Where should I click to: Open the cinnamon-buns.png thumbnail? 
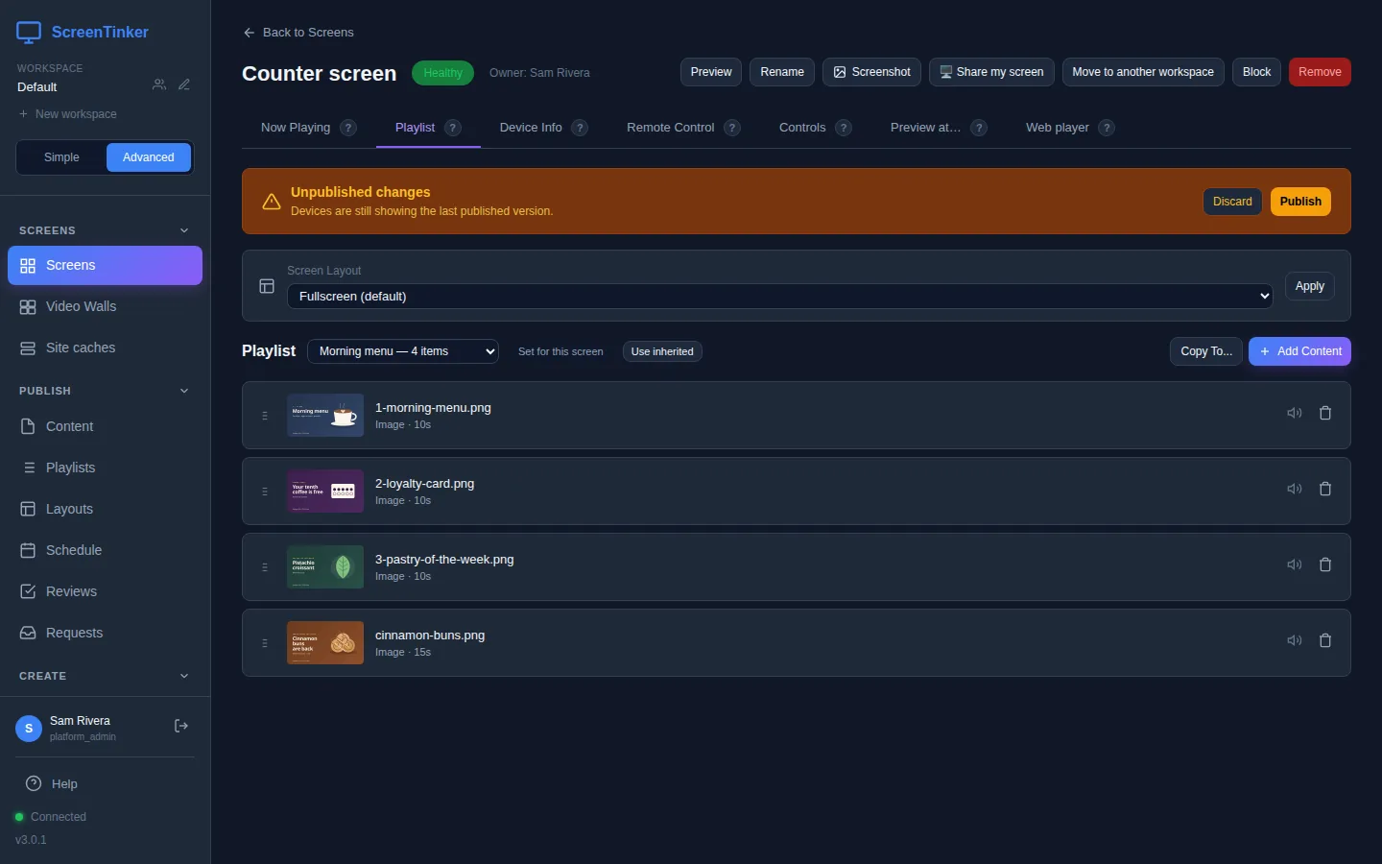click(325, 643)
